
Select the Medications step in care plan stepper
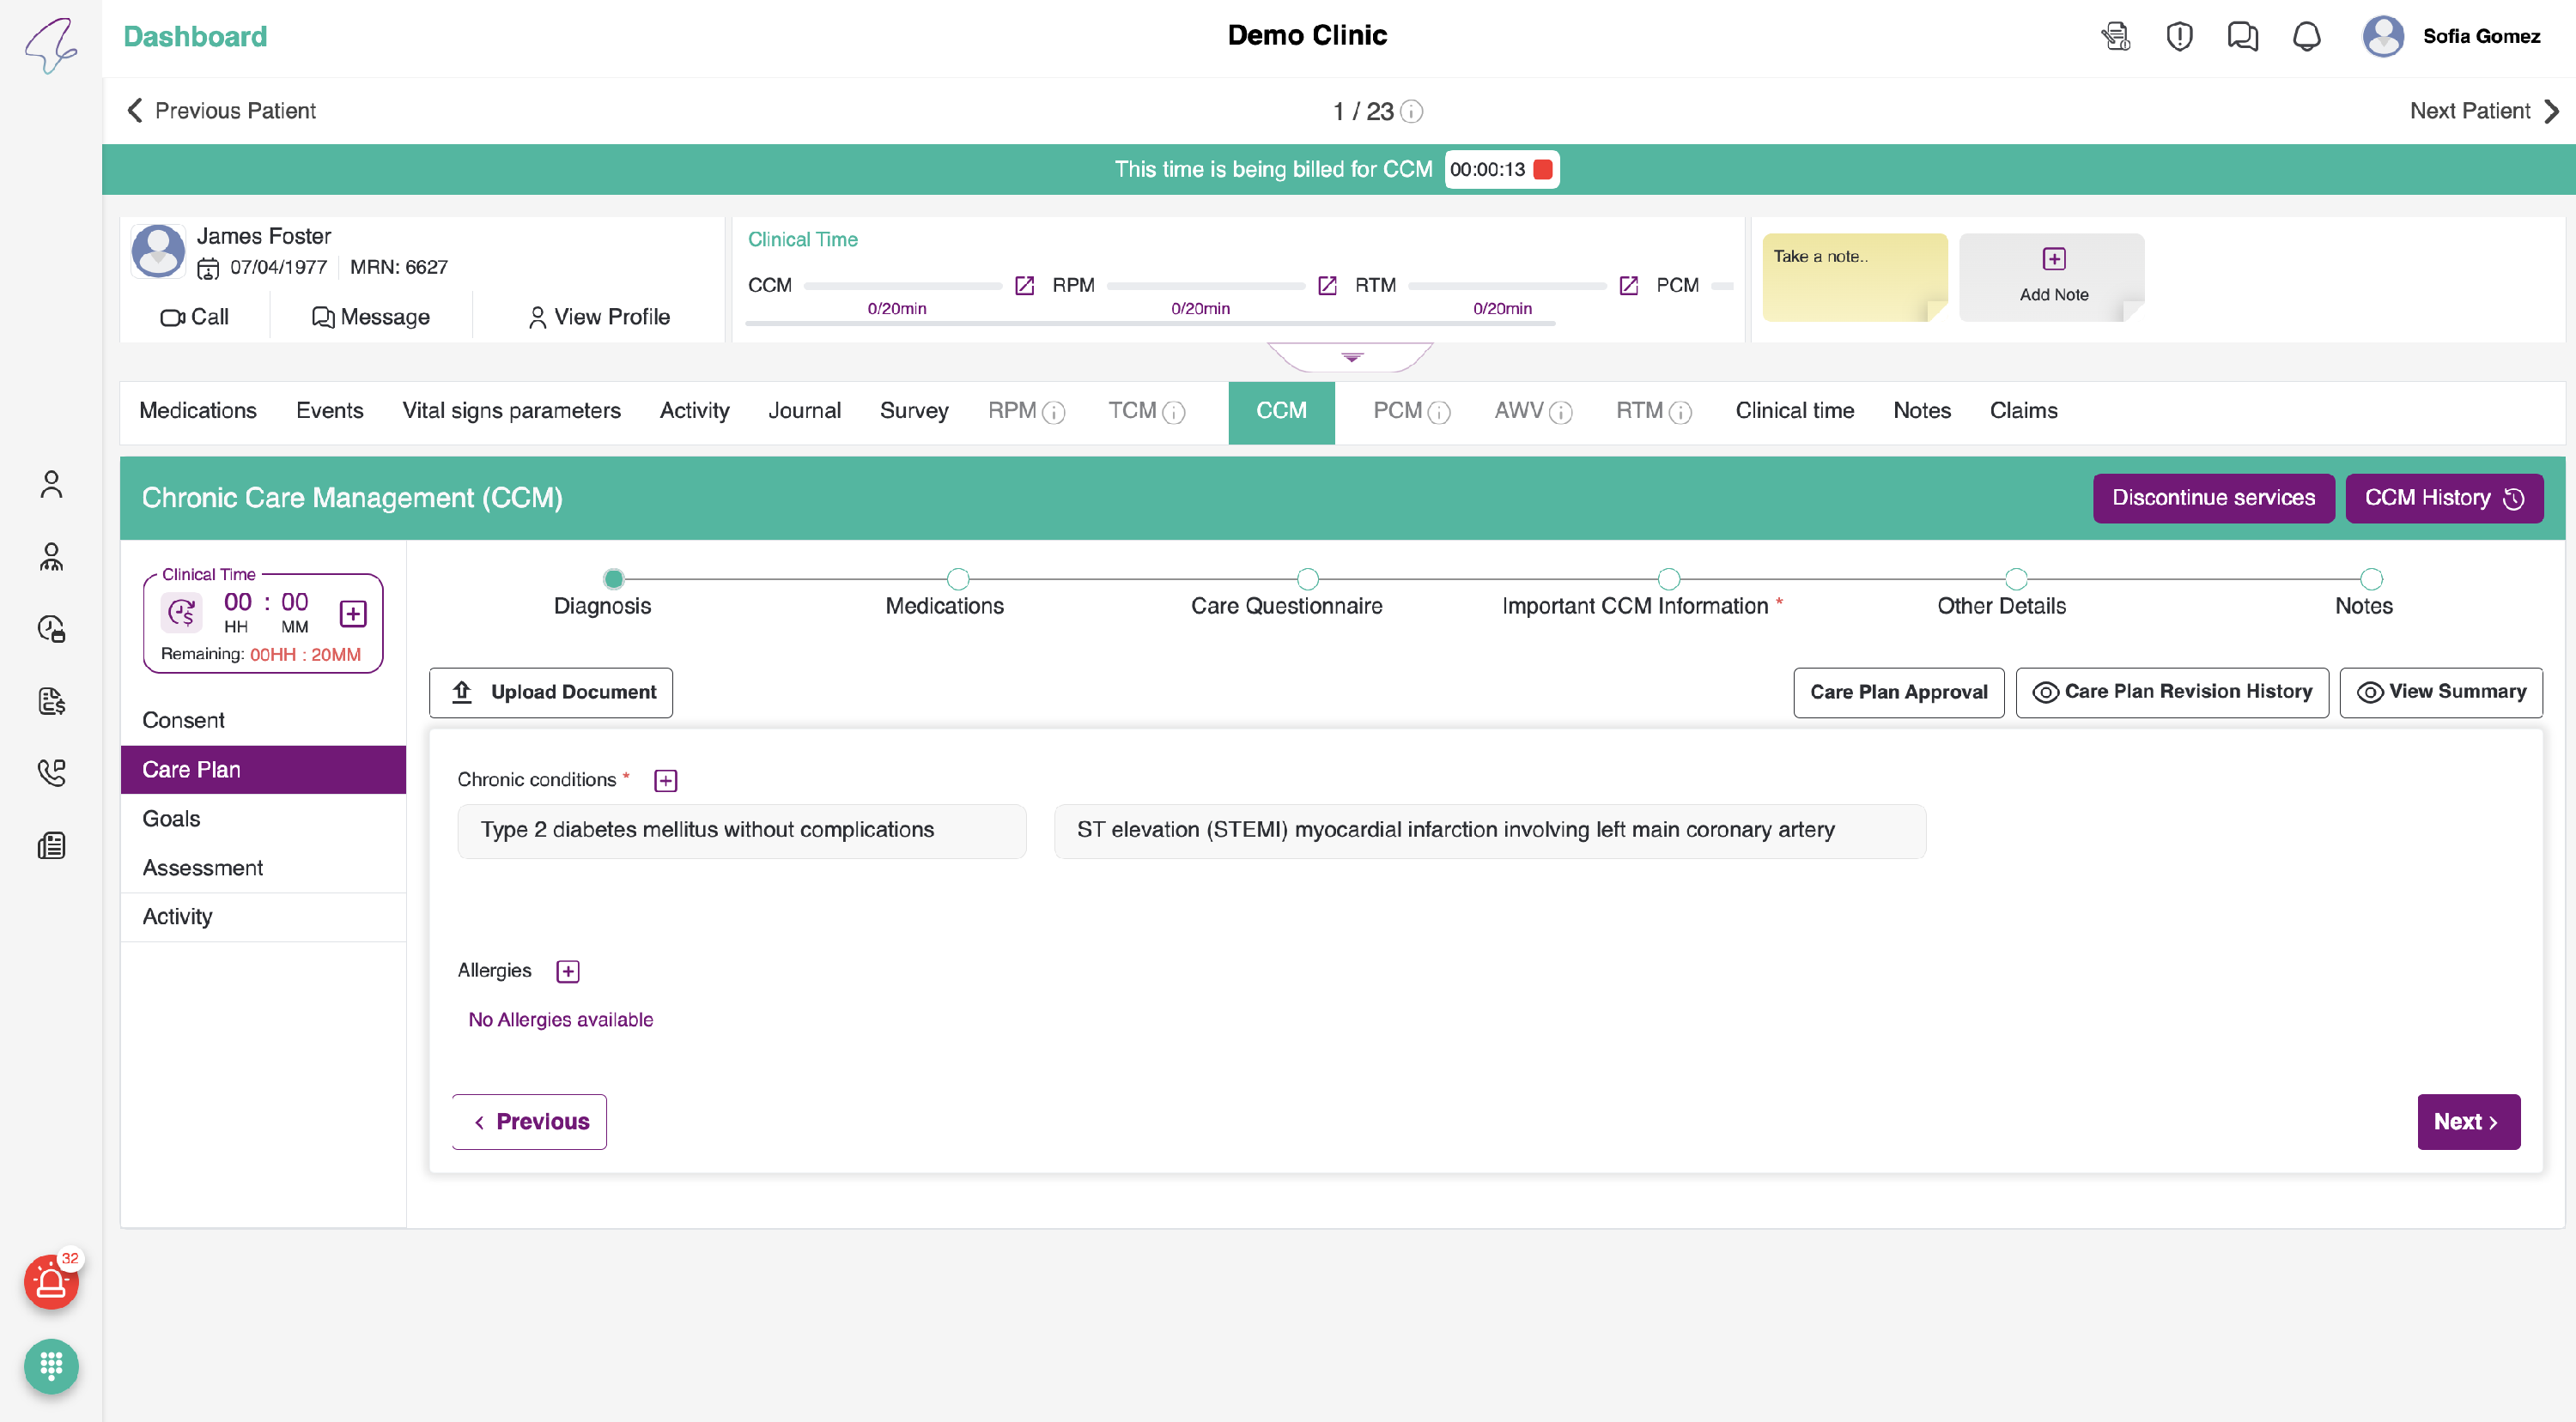pos(957,579)
